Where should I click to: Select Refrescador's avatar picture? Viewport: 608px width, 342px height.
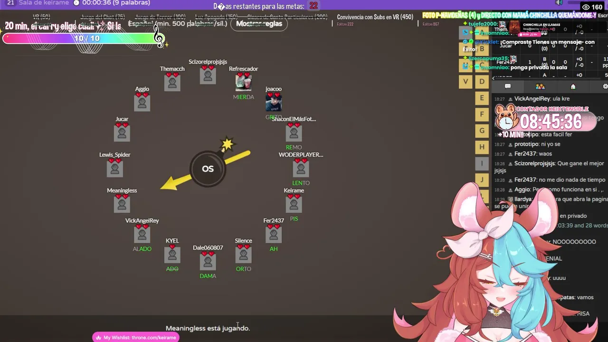(x=243, y=83)
